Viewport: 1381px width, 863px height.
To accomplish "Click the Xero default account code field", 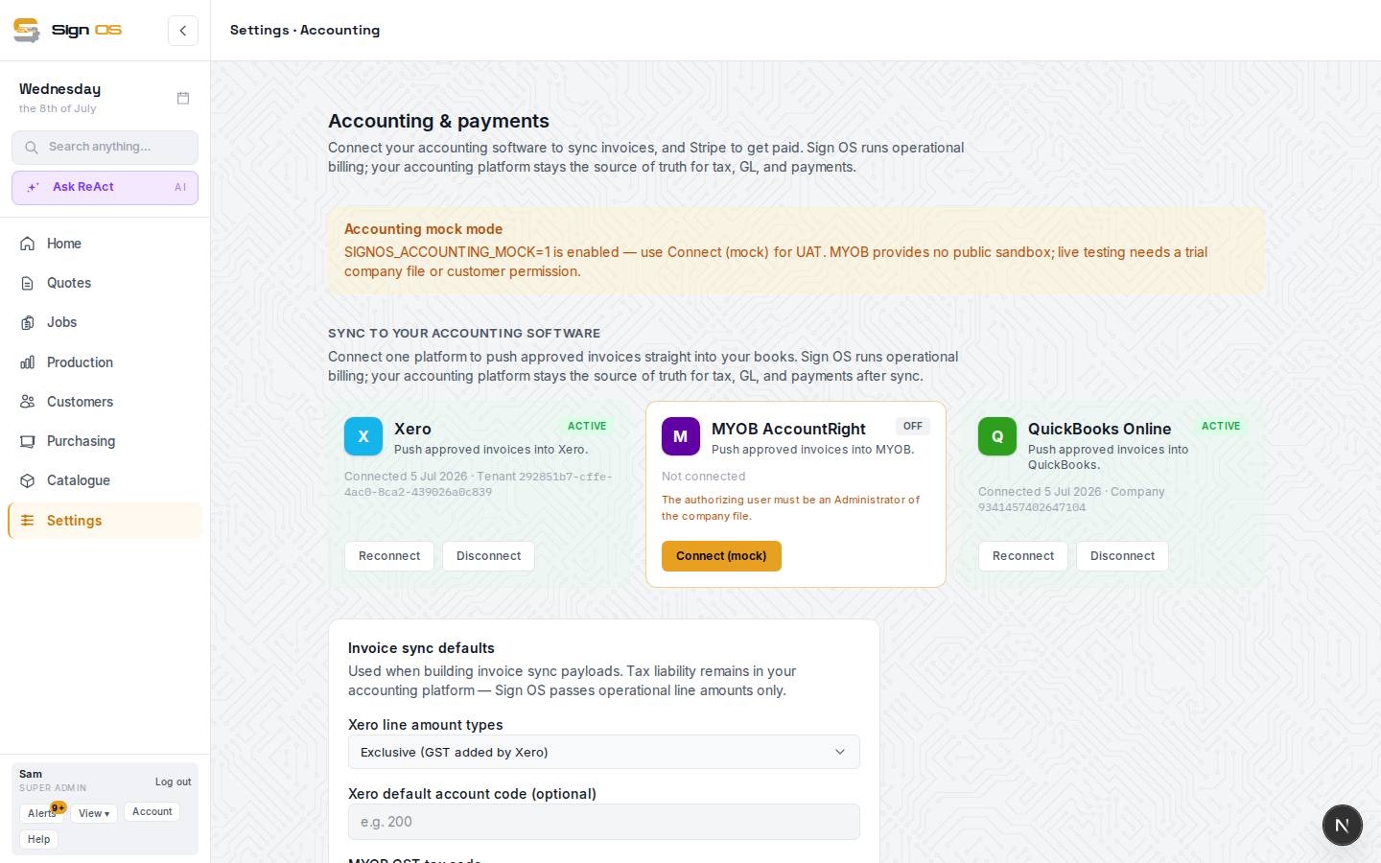I will [x=604, y=822].
